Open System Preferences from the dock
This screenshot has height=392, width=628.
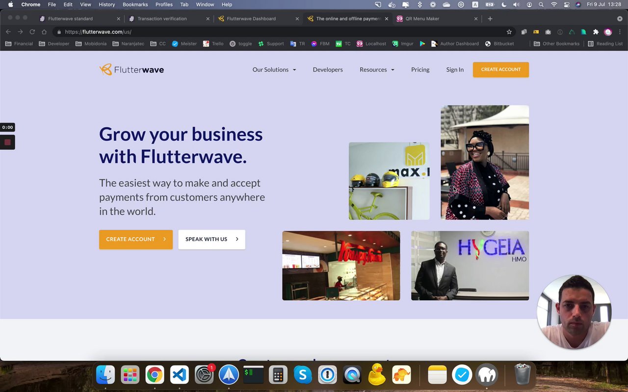[x=204, y=375]
